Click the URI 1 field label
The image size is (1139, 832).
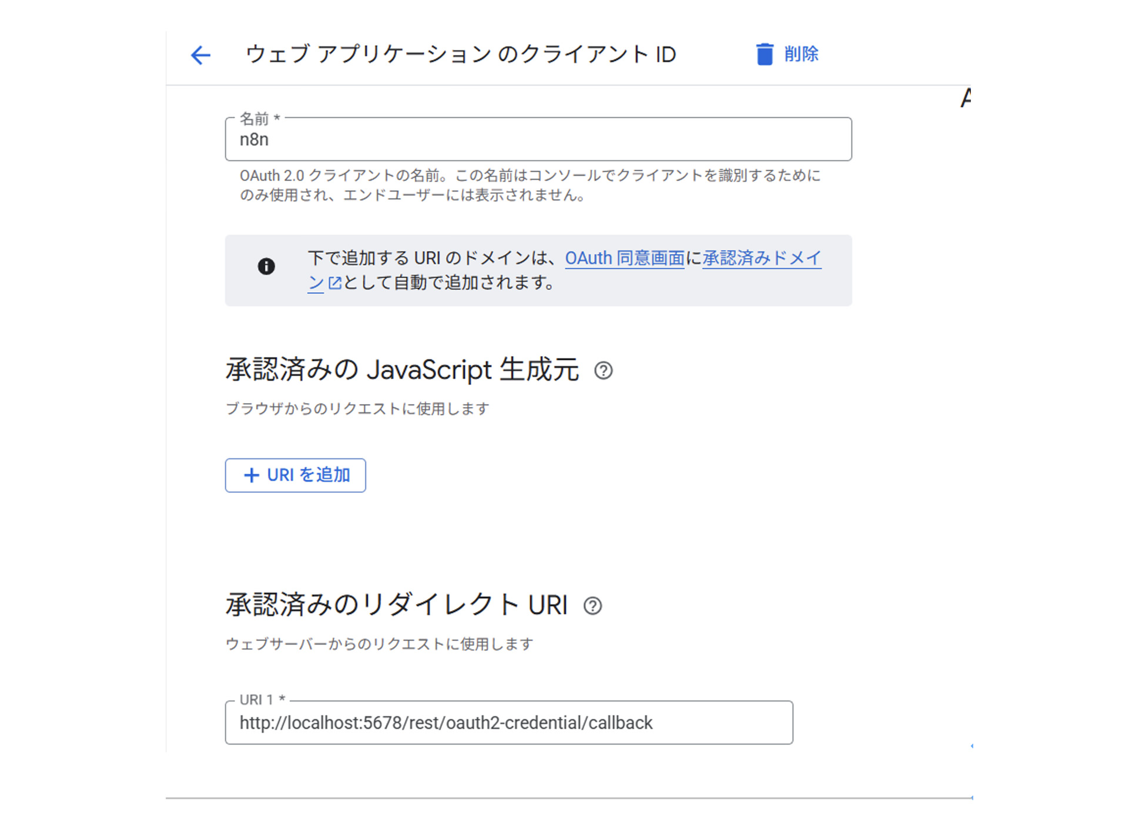tap(260, 700)
